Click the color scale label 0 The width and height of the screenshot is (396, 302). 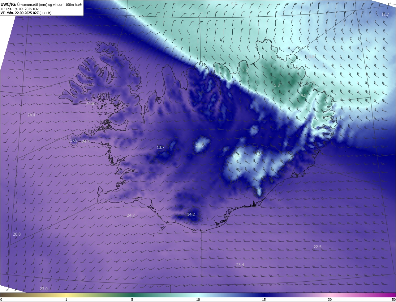click(1, 300)
